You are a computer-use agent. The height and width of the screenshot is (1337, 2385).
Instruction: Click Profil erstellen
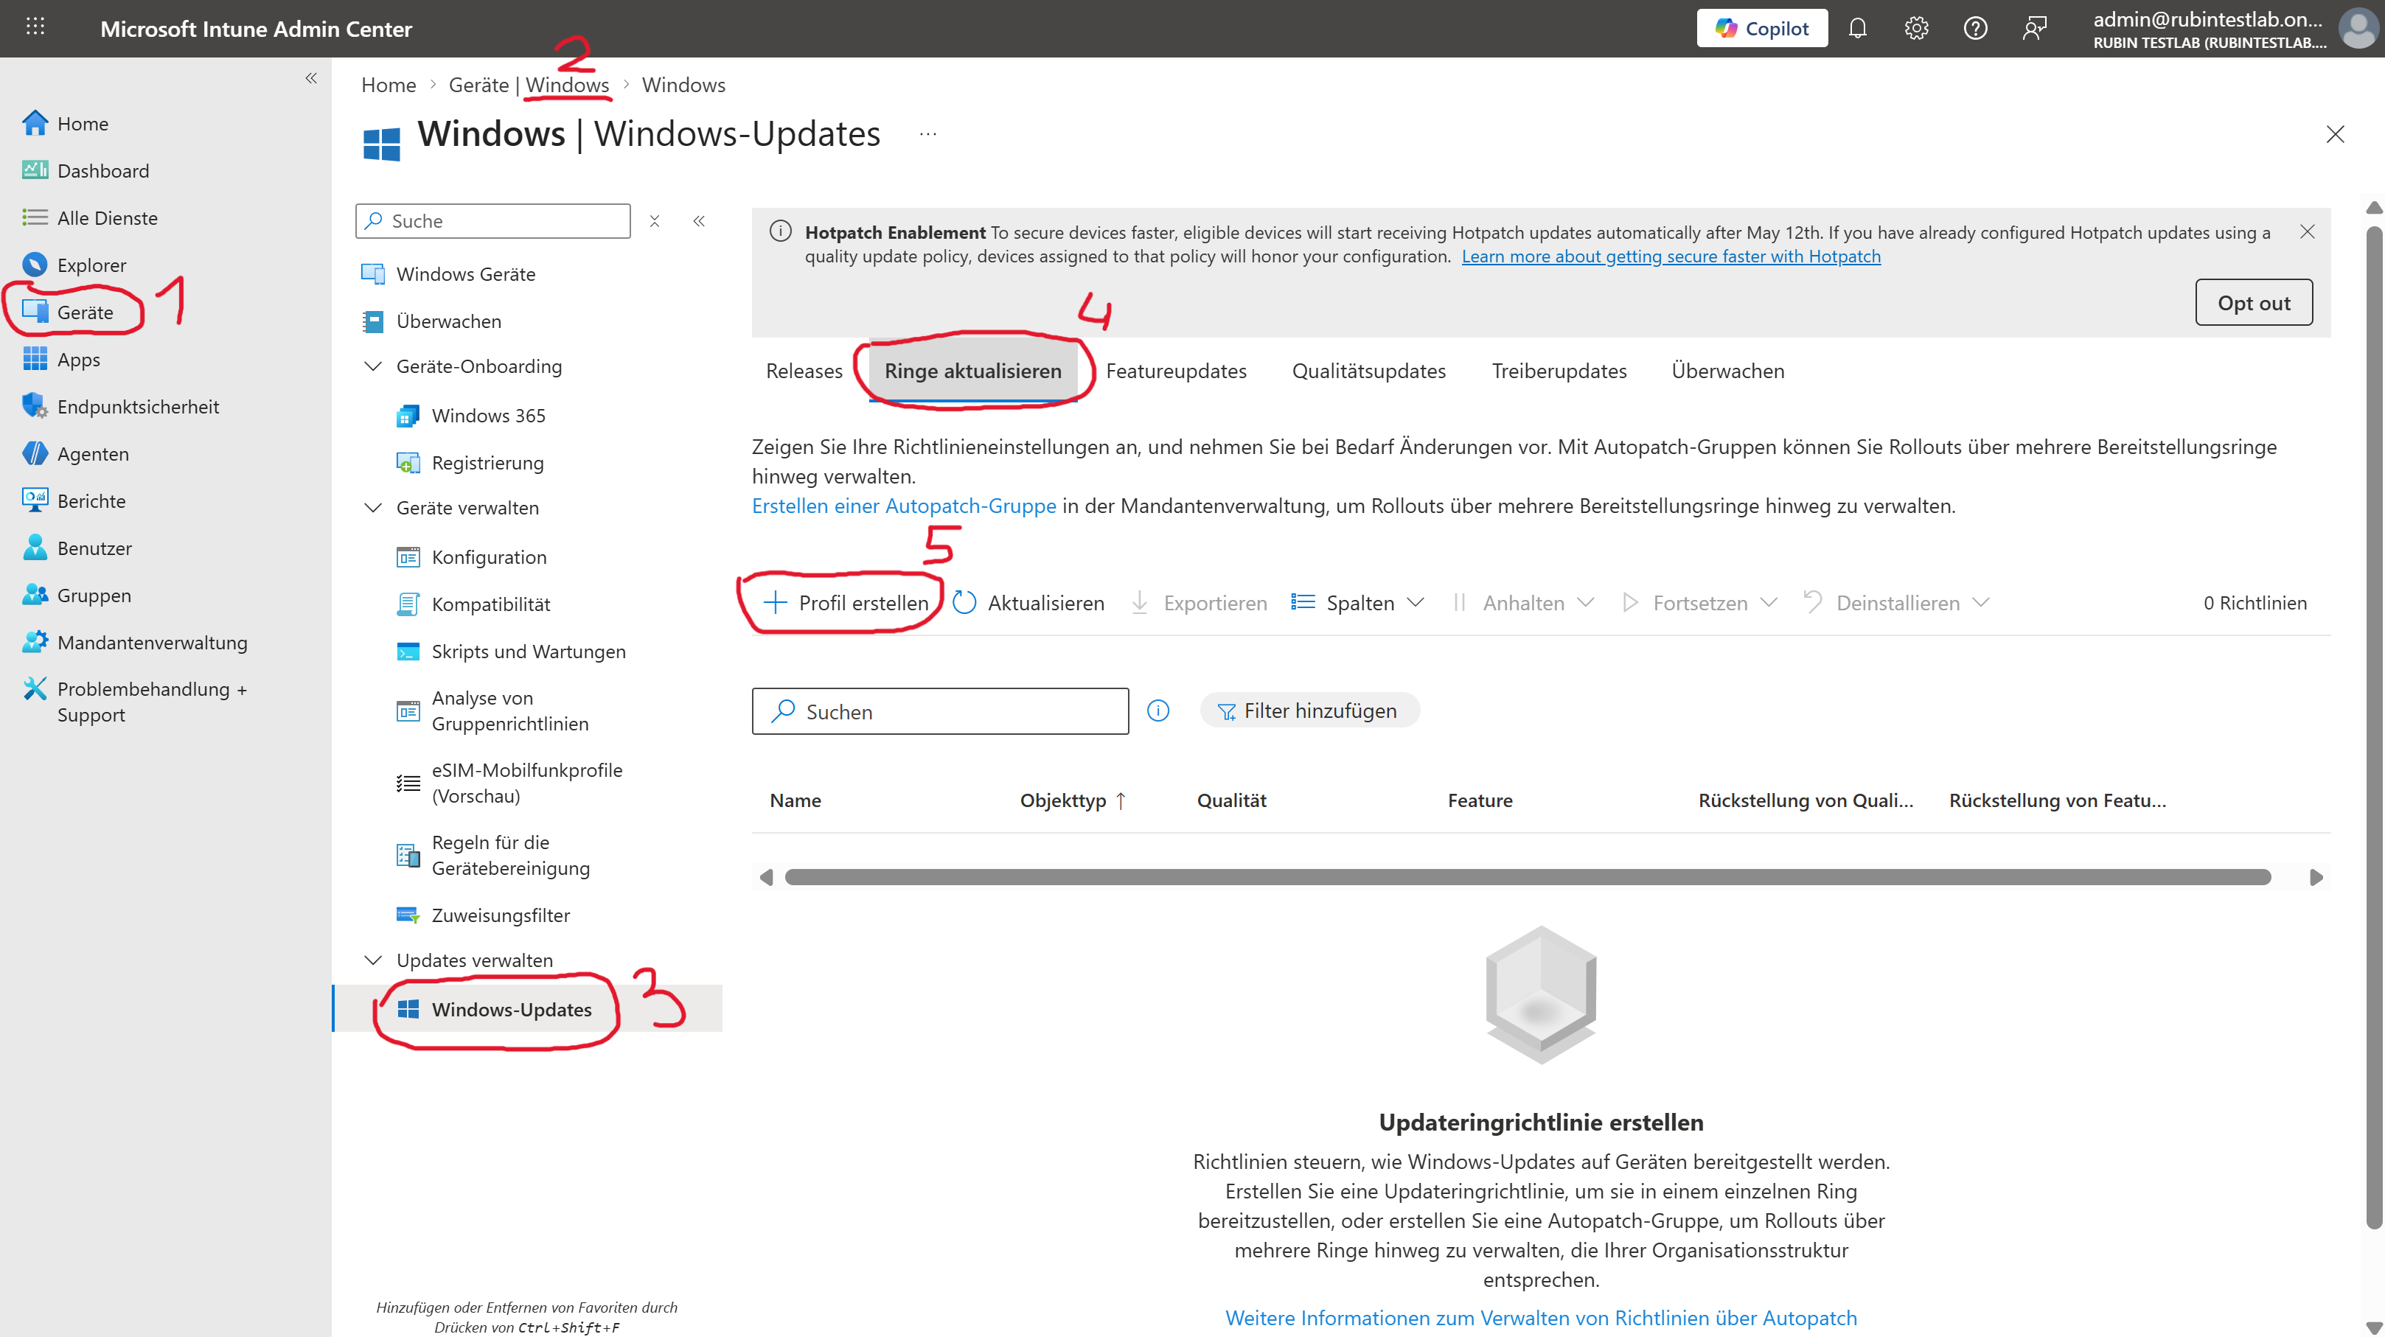[x=846, y=603]
